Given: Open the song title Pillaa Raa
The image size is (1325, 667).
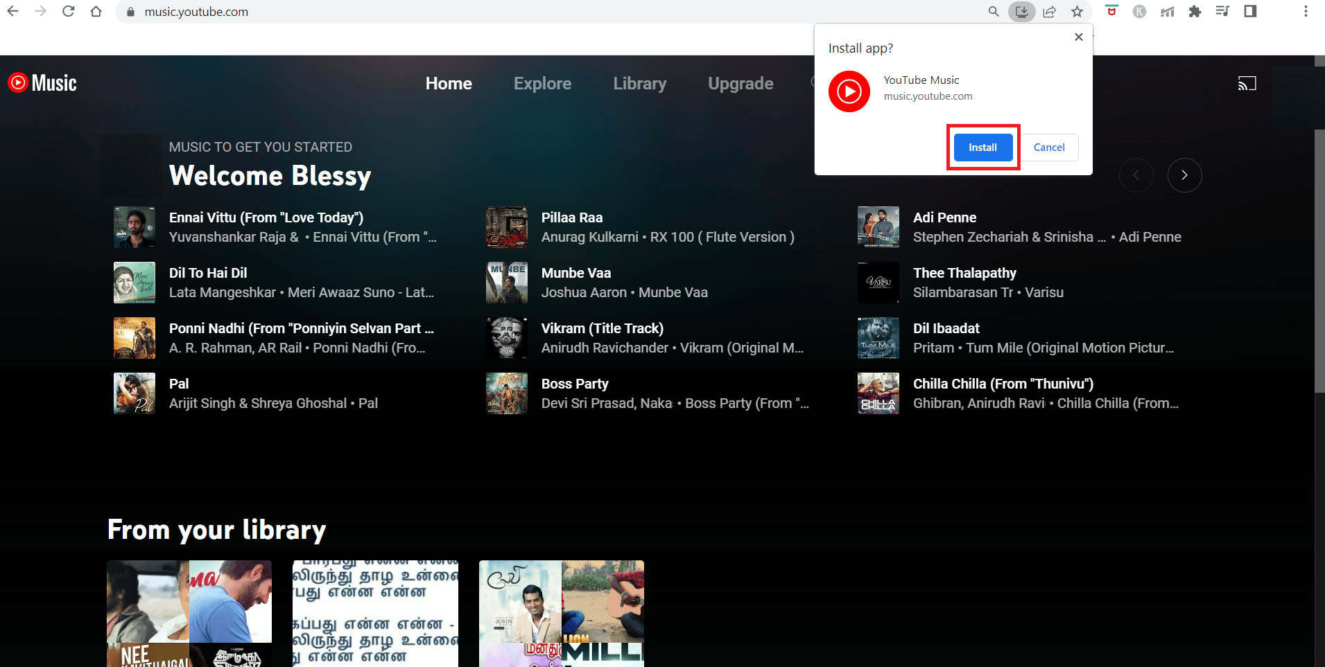Looking at the screenshot, I should coord(572,217).
